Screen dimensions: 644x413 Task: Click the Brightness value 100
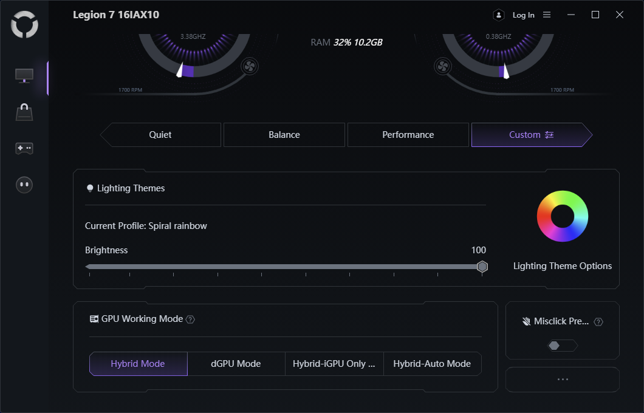479,250
